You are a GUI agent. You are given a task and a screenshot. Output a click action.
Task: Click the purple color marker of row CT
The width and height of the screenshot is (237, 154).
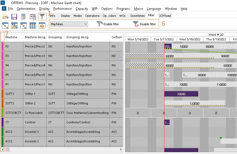point(2,122)
